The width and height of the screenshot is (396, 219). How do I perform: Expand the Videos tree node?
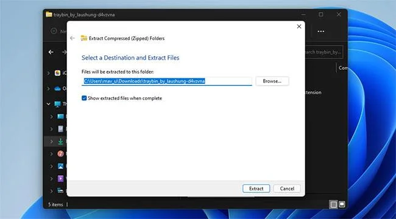coord(52,179)
